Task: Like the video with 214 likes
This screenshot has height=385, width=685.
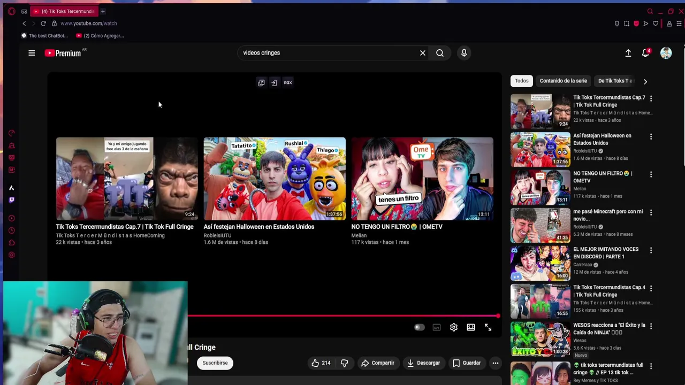Action: pyautogui.click(x=321, y=363)
